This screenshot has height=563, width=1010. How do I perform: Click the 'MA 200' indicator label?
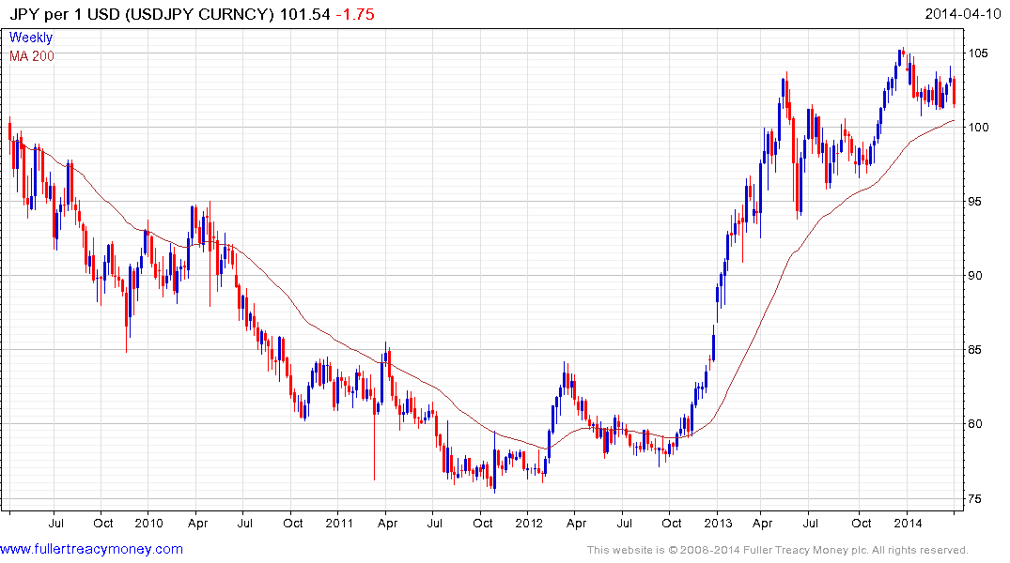point(32,56)
